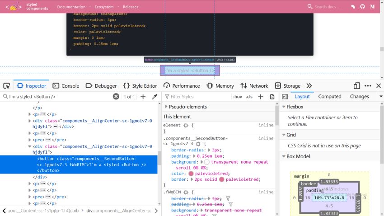This screenshot has width=384, height=216.
Task: Open the Memory tab
Action: click(220, 86)
